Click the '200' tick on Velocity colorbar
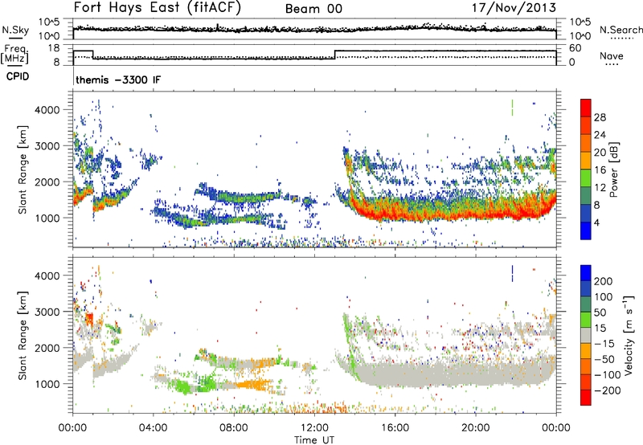 [603, 281]
